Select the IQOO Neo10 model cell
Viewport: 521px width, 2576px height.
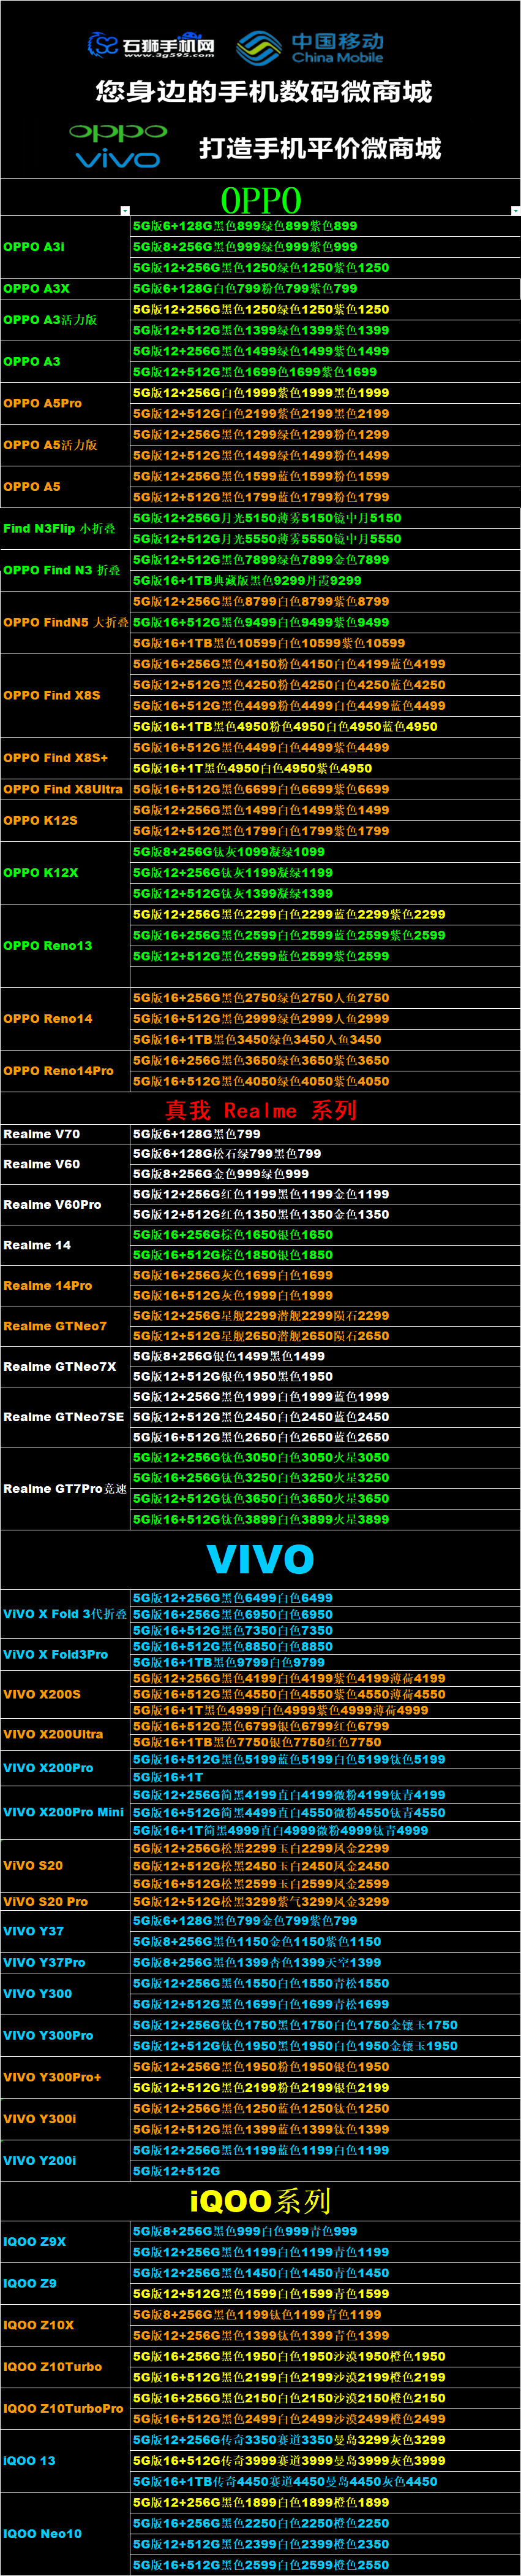click(x=66, y=2534)
